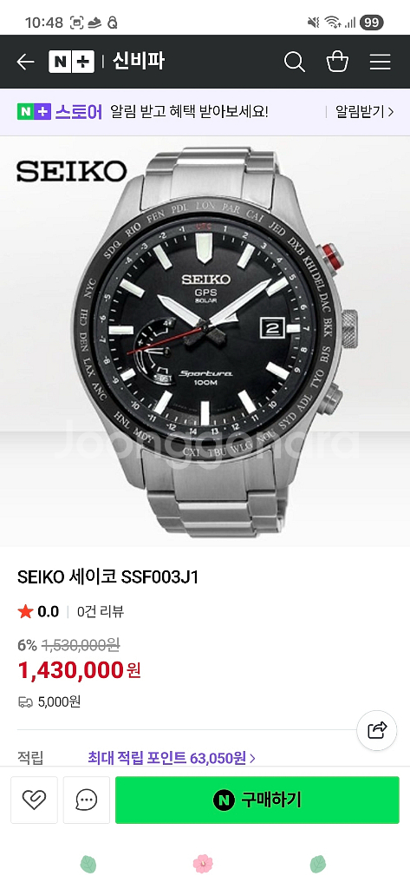The width and height of the screenshot is (410, 889).
Task: Tap the N+ 스토어 banner label
Action: (60, 112)
